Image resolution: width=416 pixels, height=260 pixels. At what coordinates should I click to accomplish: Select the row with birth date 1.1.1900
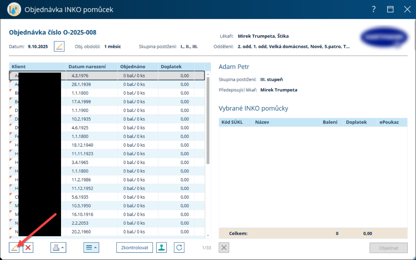click(107, 110)
